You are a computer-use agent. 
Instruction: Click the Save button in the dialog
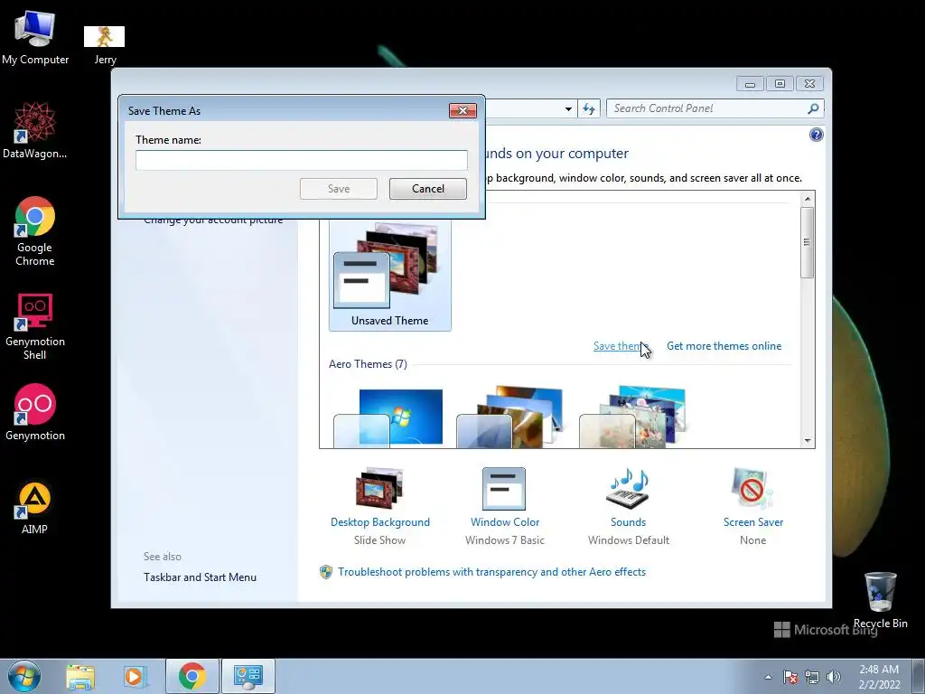(x=339, y=189)
